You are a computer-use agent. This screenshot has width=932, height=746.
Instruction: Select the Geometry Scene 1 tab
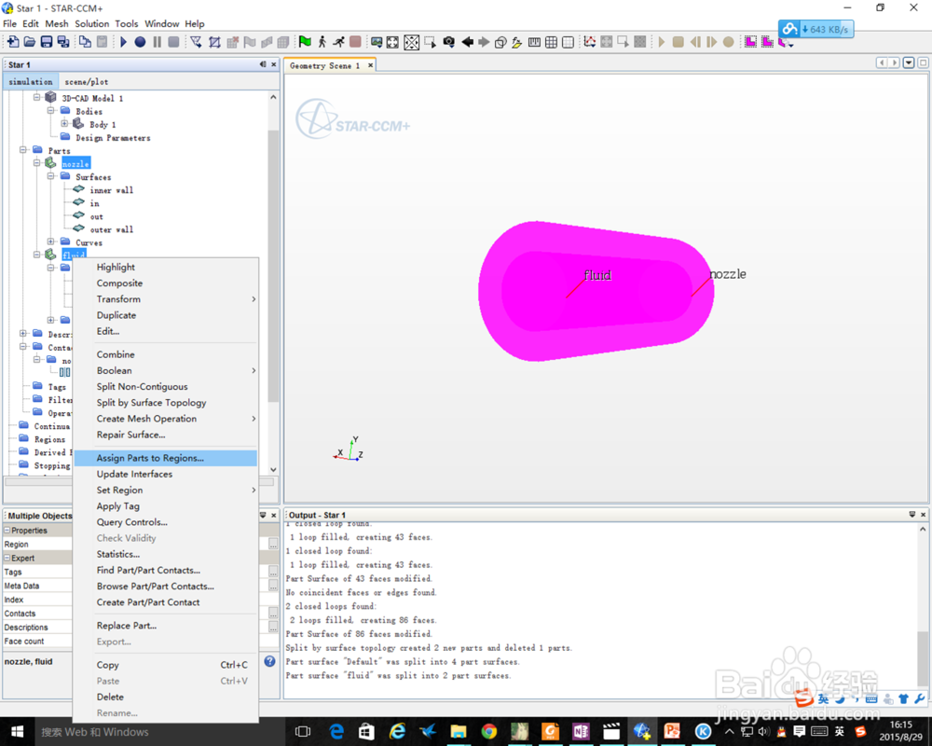click(x=324, y=65)
